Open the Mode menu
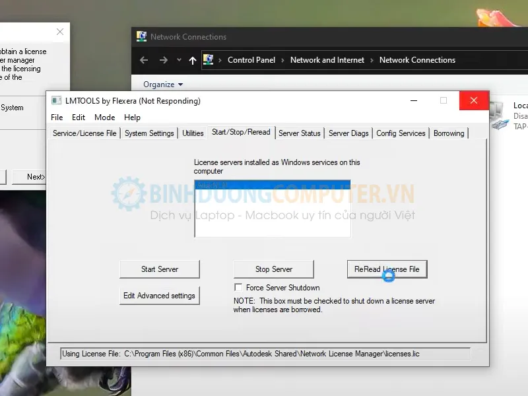Image resolution: width=528 pixels, height=396 pixels. pos(104,117)
